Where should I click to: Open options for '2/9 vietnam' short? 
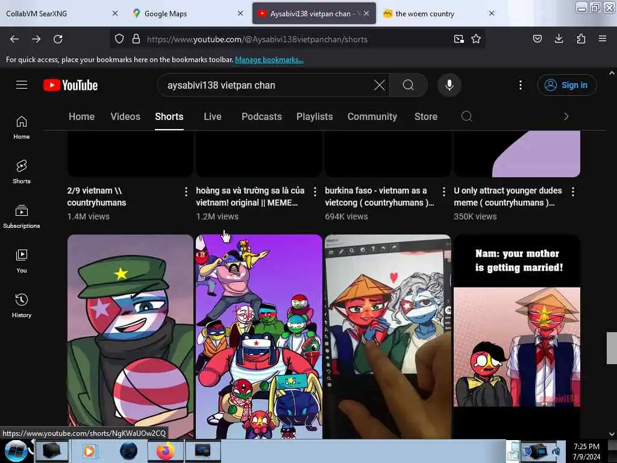pyautogui.click(x=186, y=192)
